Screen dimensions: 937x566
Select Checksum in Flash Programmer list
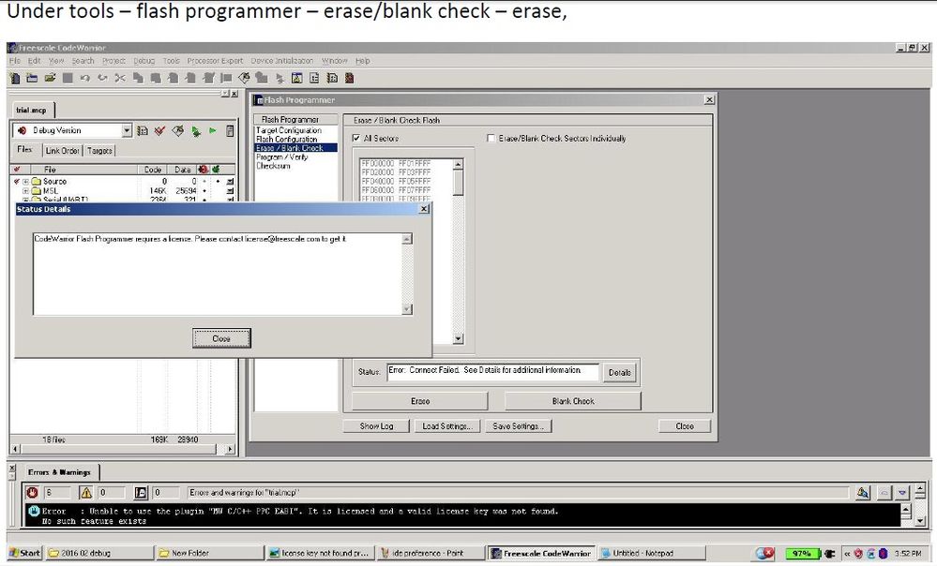pyautogui.click(x=273, y=166)
